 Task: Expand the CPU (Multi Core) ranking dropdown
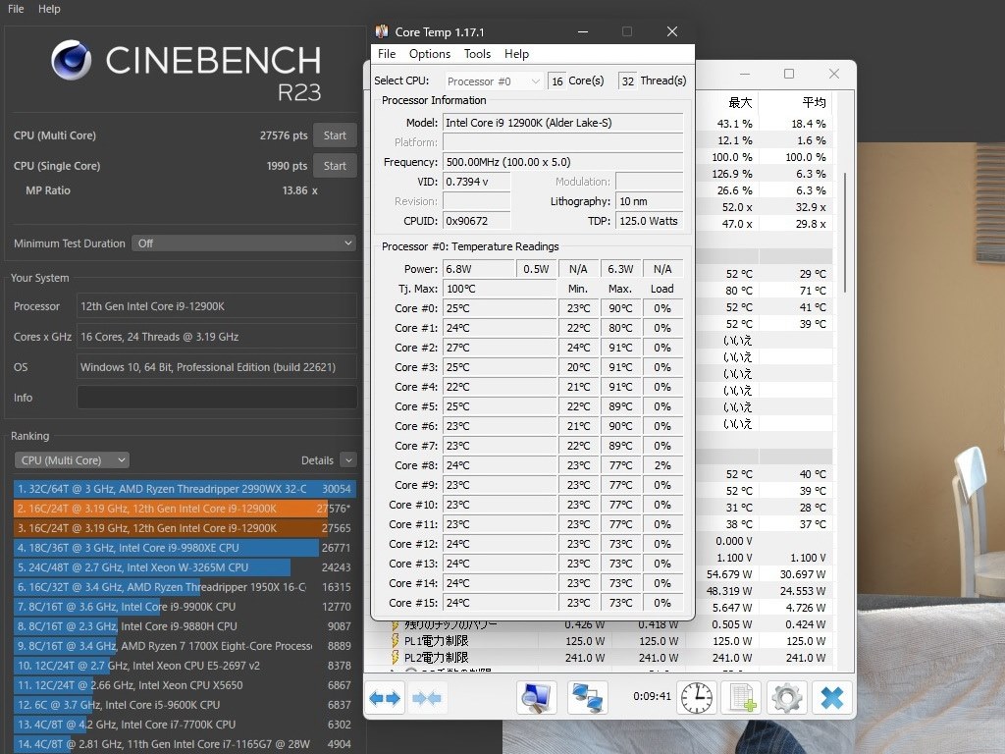tap(72, 459)
